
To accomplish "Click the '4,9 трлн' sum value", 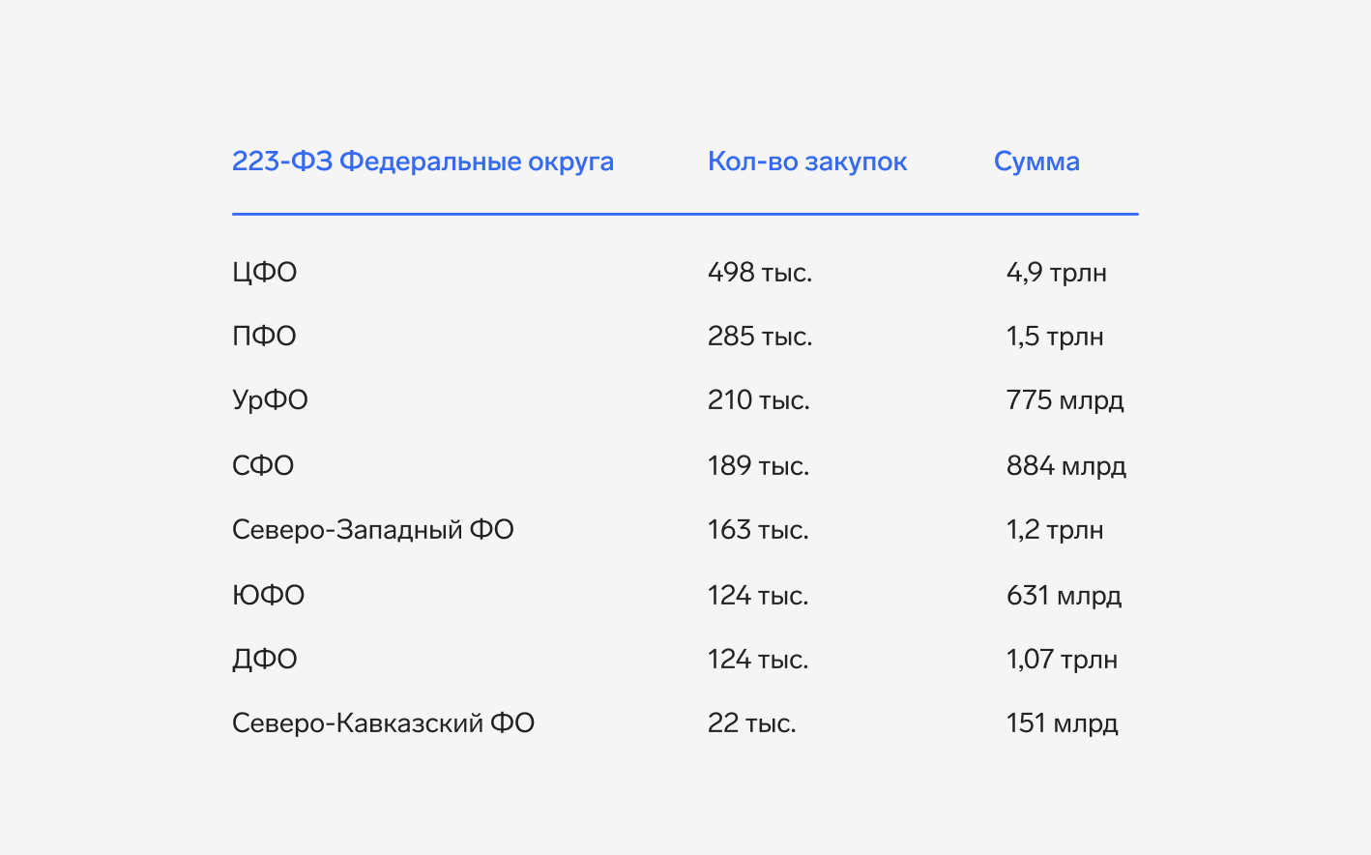I will (1057, 273).
